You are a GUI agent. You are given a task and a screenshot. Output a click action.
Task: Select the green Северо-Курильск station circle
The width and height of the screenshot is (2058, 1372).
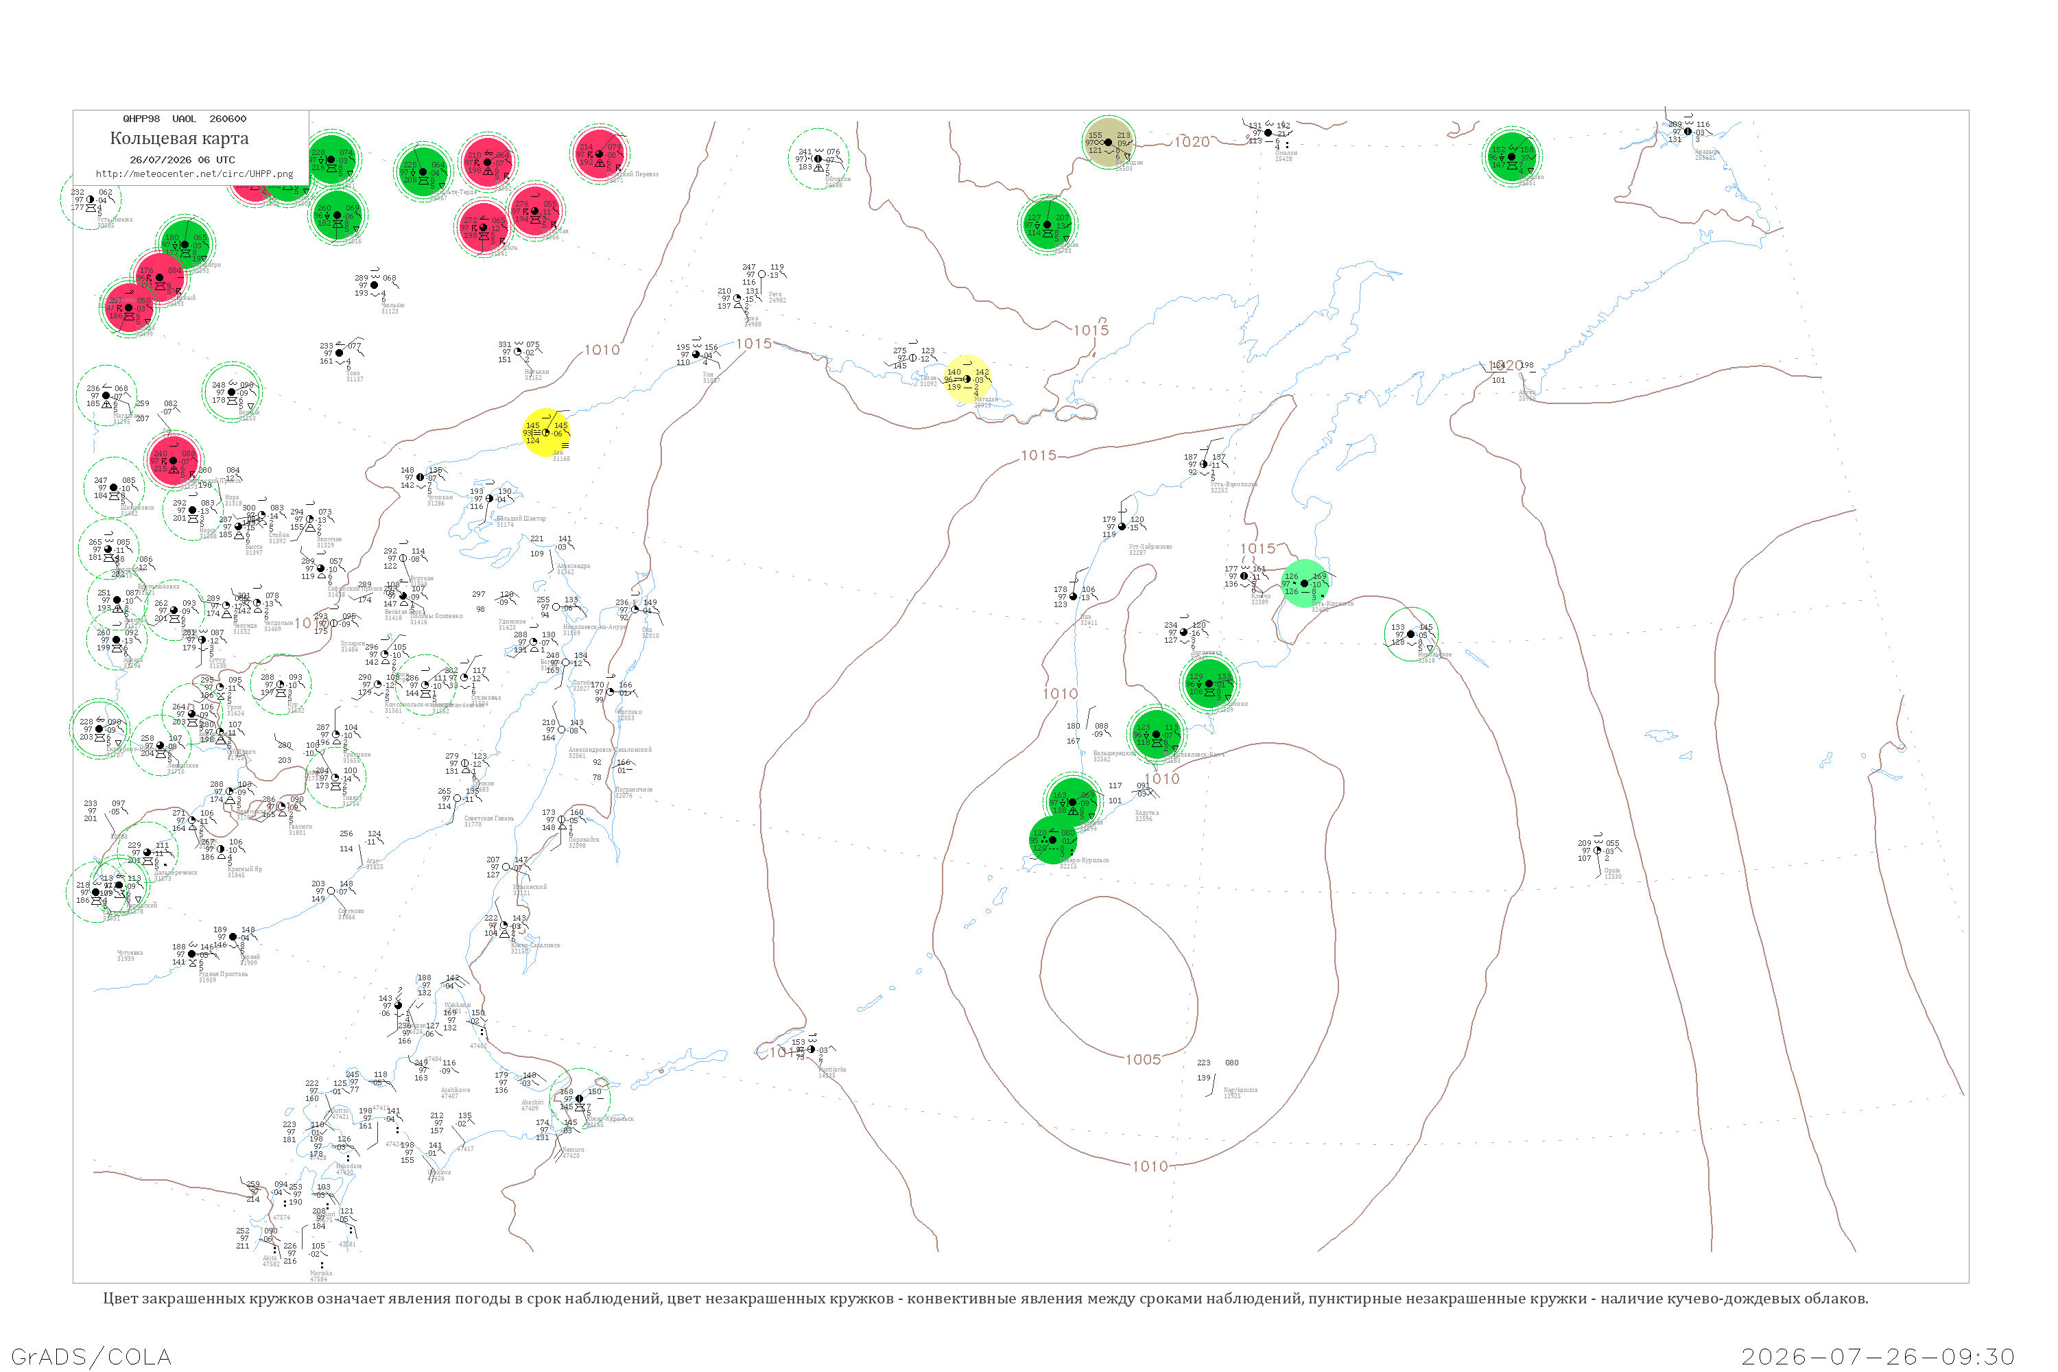pyautogui.click(x=1052, y=840)
